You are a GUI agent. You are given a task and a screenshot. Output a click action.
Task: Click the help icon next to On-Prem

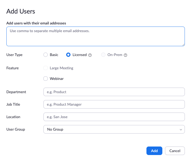[x=125, y=55]
